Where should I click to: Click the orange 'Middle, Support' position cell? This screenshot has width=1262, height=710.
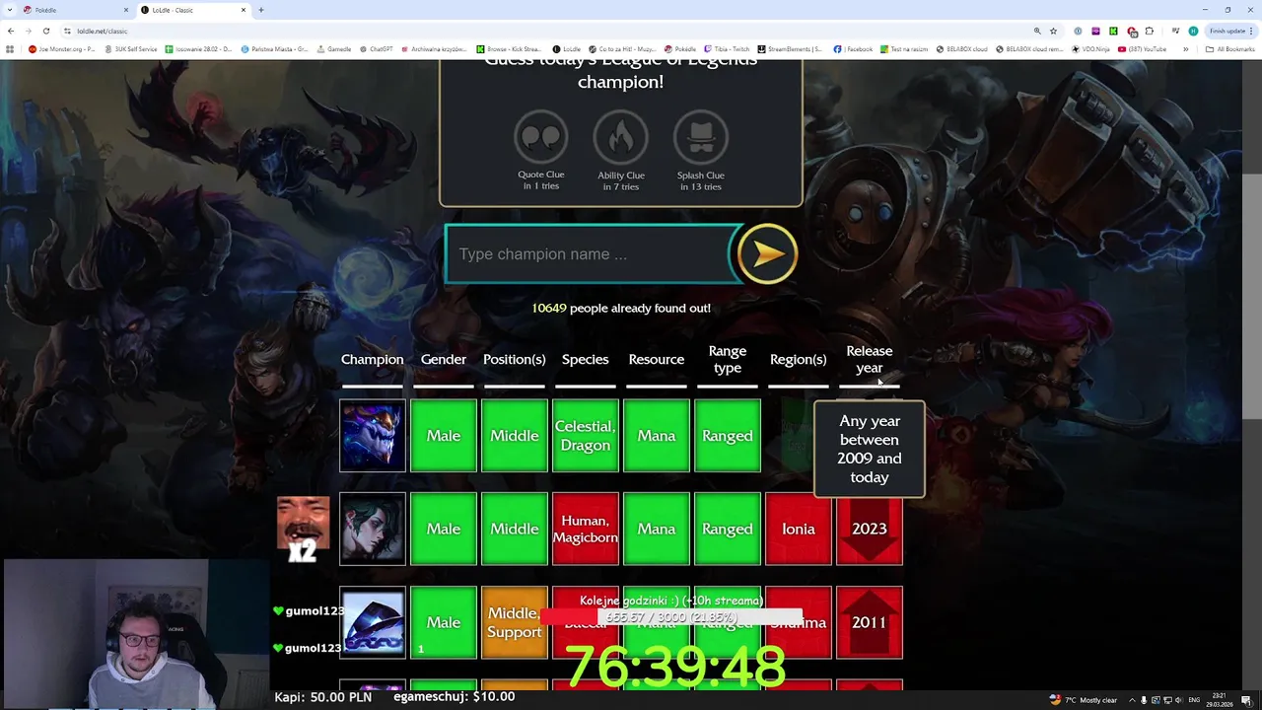514,622
